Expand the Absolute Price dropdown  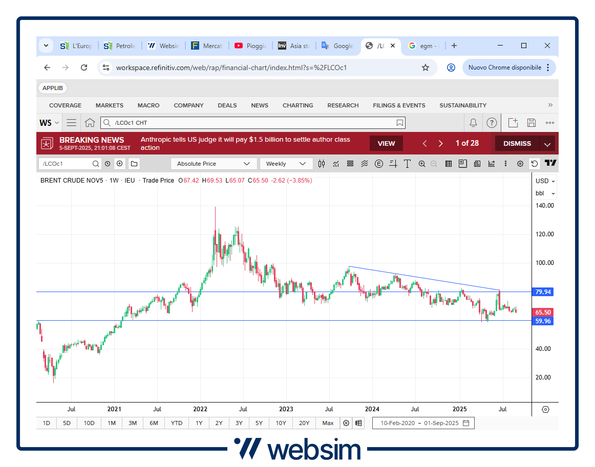click(x=214, y=164)
